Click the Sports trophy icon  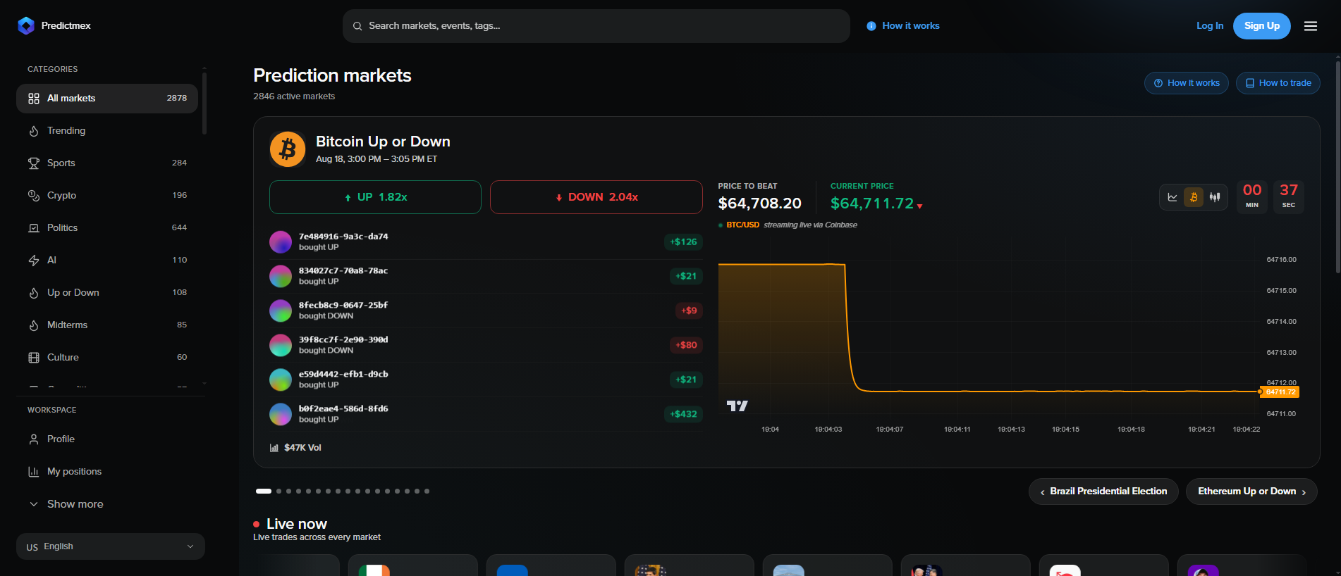(34, 163)
